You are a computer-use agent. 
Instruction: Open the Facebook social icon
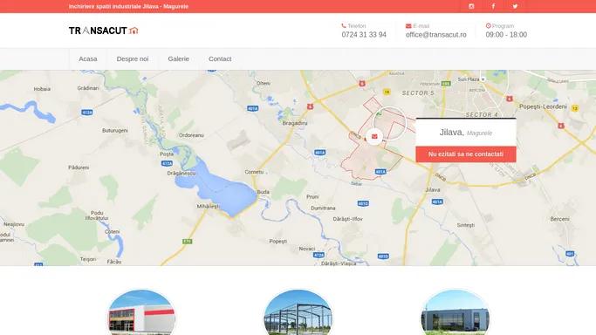[493, 6]
